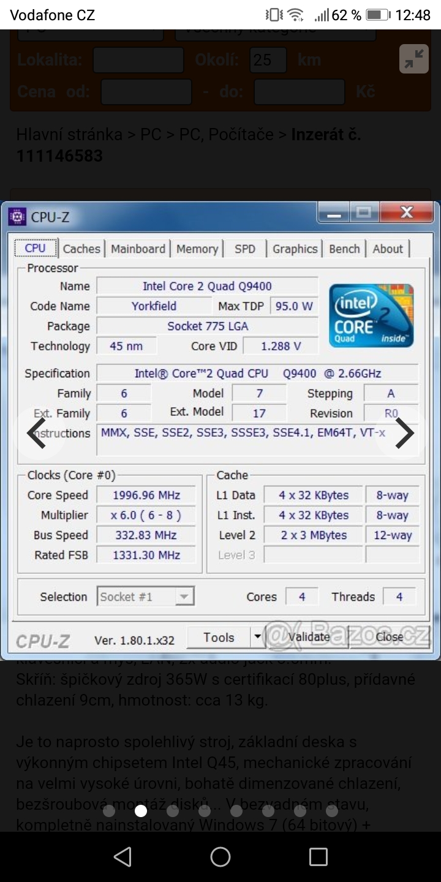Click the Max TDP value 95.0 W
This screenshot has height=882, width=441.
tap(294, 306)
